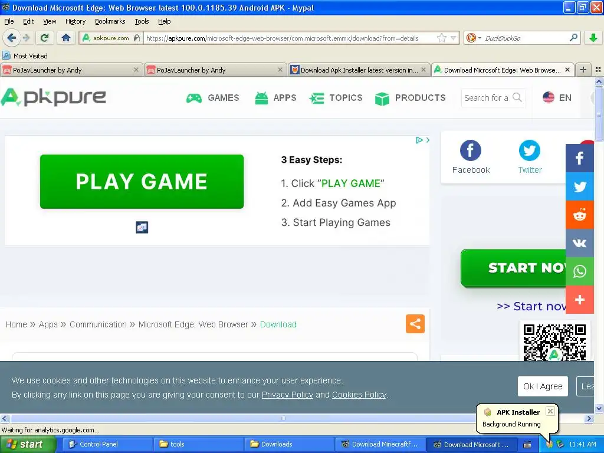Open the Tools menu
Viewport: 604px width, 453px height.
[x=142, y=21]
